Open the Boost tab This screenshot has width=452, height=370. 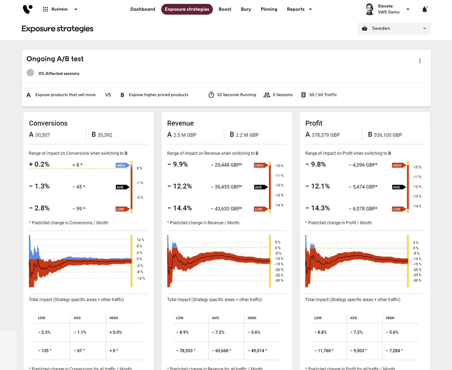tap(225, 9)
